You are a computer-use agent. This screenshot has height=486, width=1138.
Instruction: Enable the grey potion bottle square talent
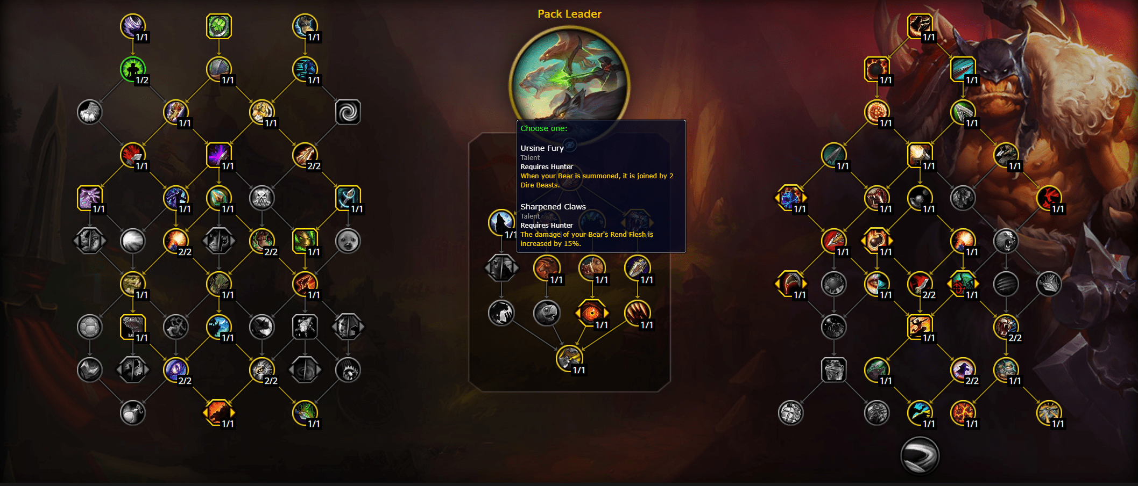point(834,369)
